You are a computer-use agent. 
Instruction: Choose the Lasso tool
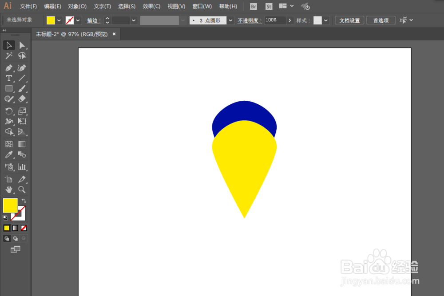click(22, 56)
